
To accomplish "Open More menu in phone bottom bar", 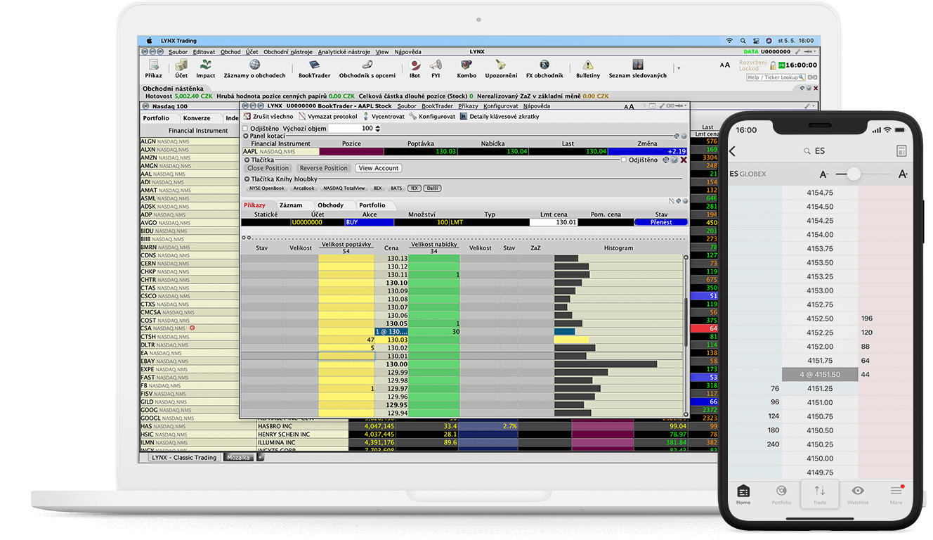I will (x=896, y=494).
